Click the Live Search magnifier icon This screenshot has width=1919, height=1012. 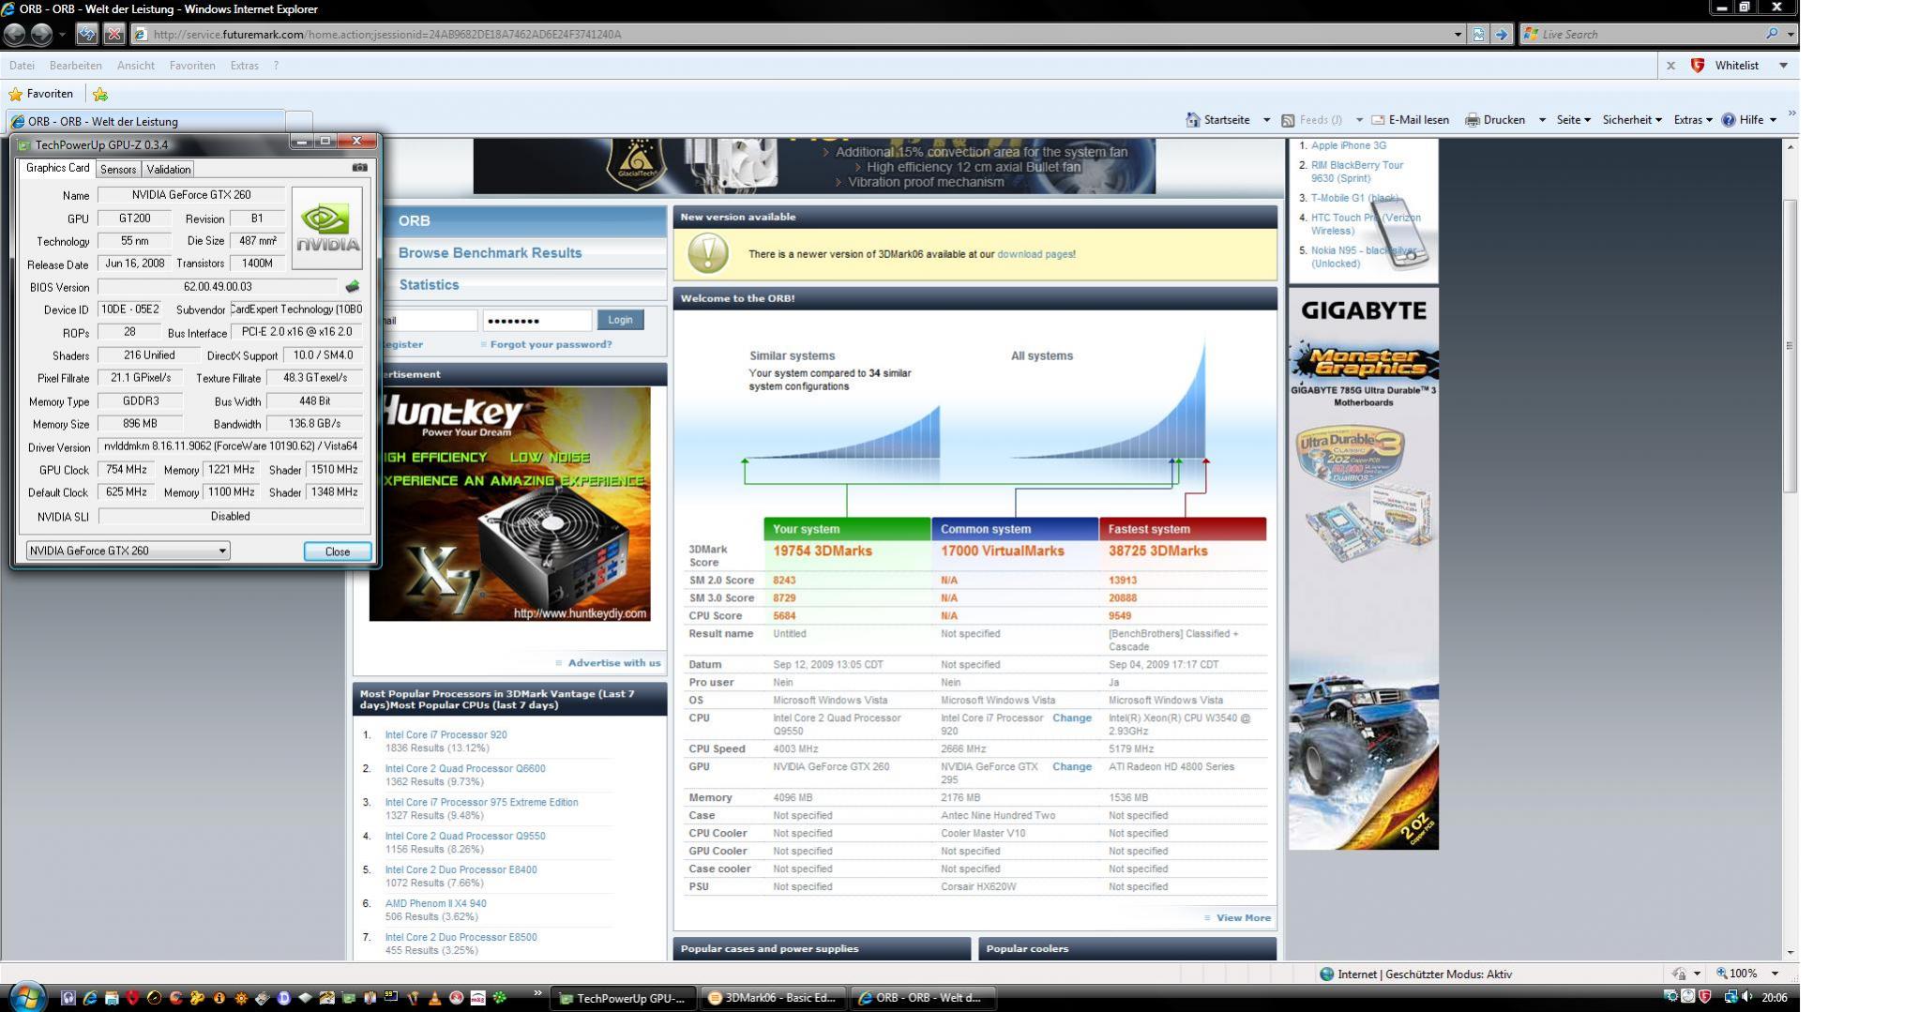pos(1771,34)
